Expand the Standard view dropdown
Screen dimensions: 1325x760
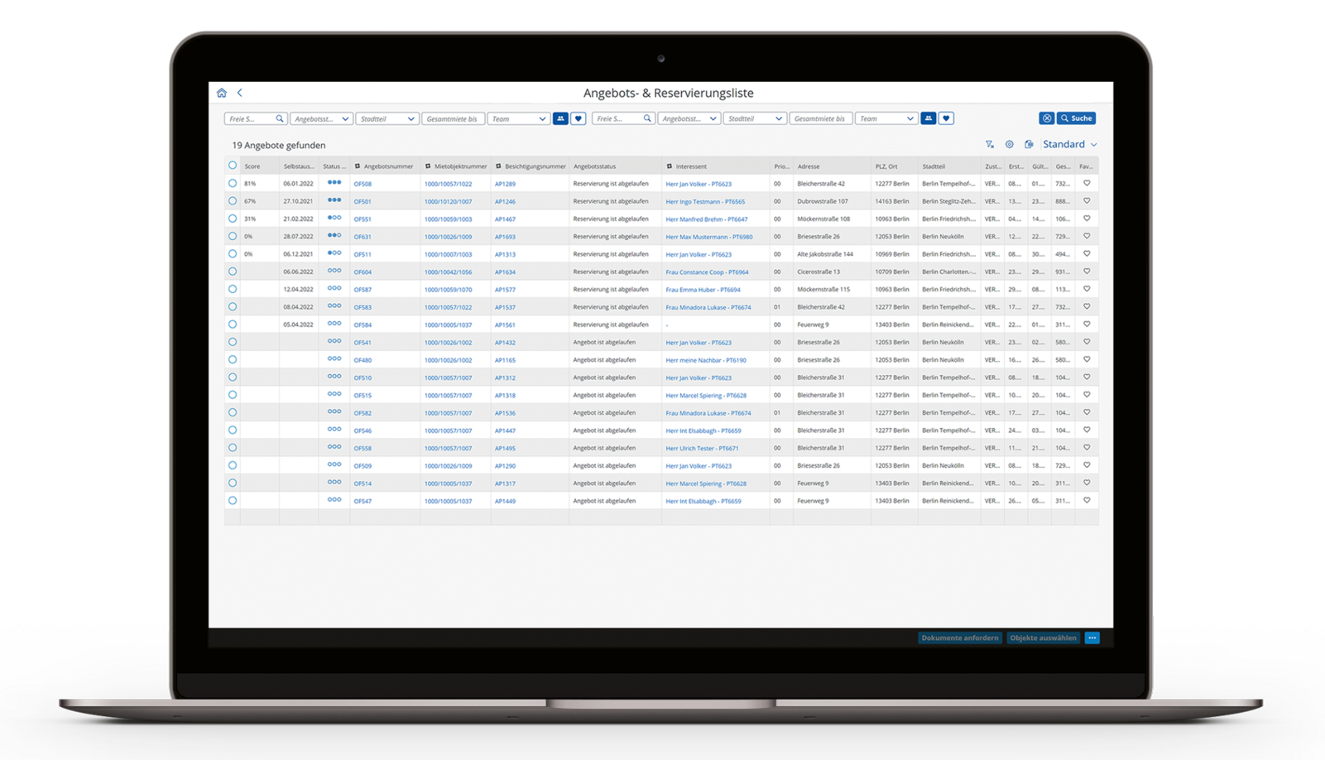pyautogui.click(x=1069, y=144)
